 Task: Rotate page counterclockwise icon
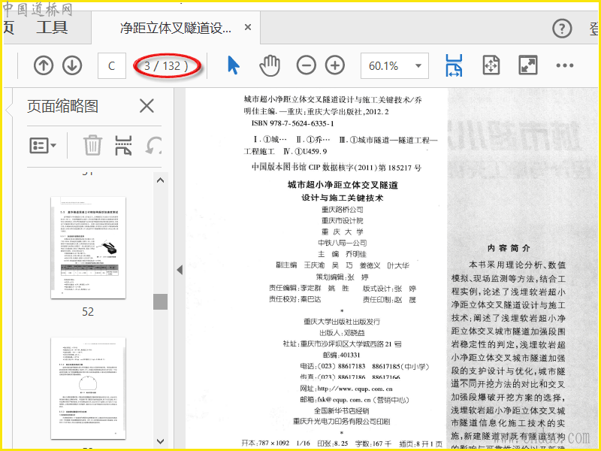point(154,146)
